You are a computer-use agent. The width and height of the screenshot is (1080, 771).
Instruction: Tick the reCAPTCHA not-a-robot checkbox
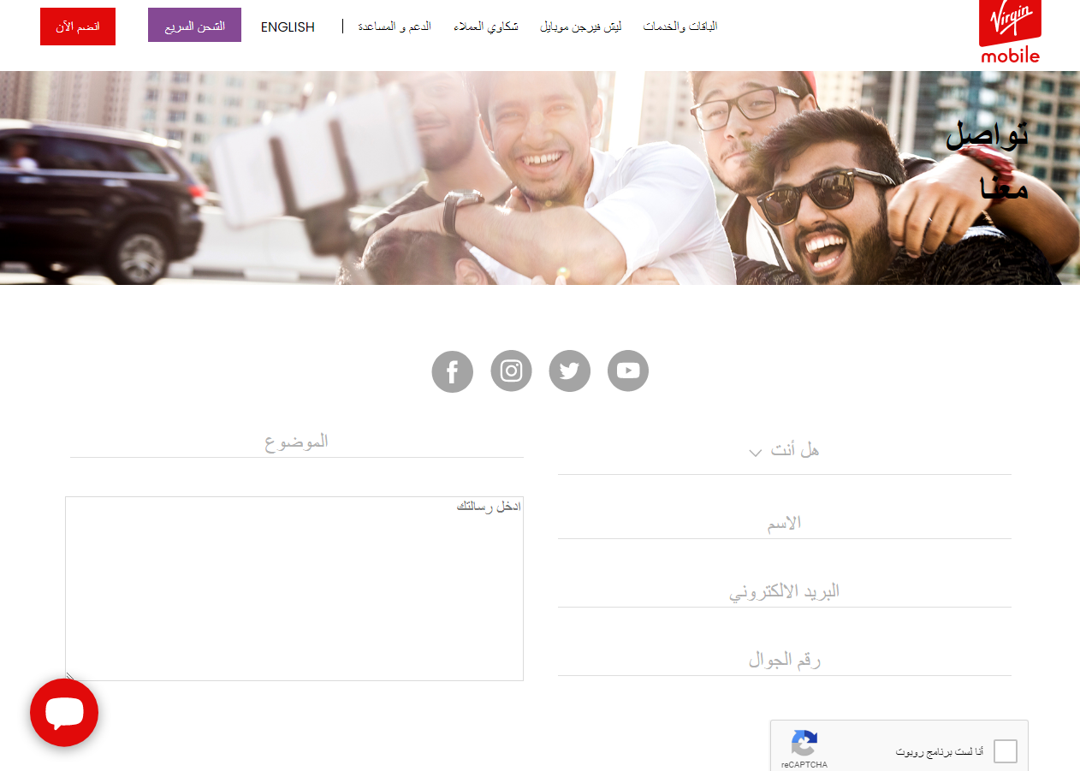[1006, 751]
